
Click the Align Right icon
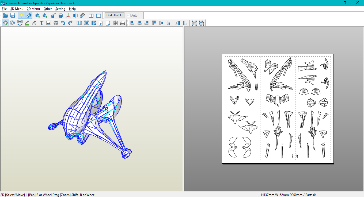point(147,23)
